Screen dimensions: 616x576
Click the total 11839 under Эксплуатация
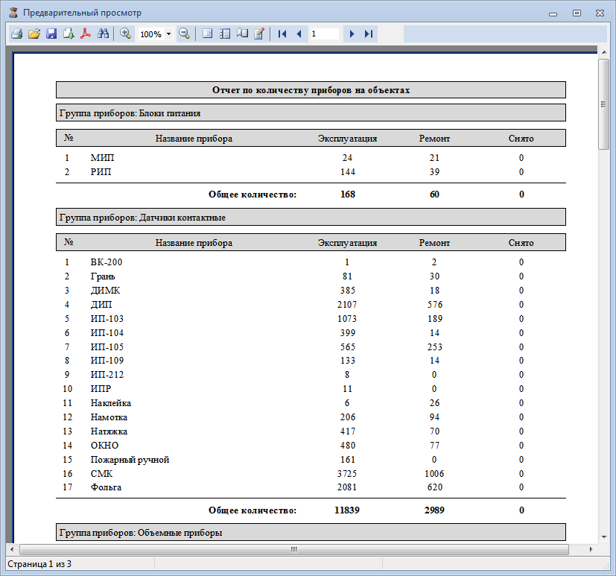coord(347,510)
